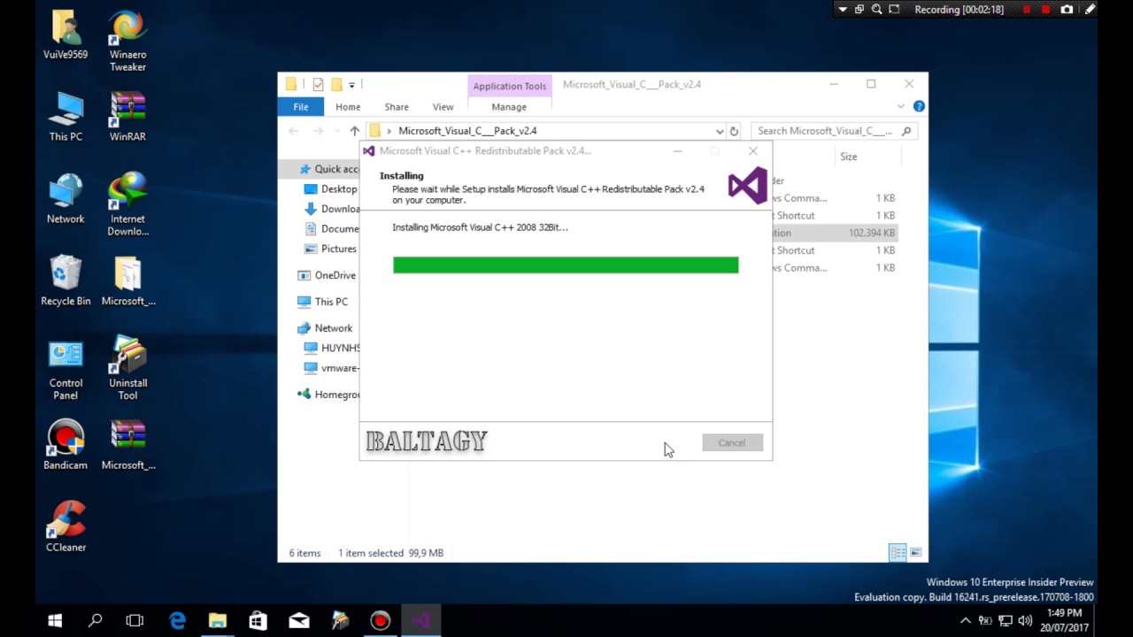The image size is (1133, 637).
Task: Refresh the Explorer folder view
Action: click(x=734, y=131)
